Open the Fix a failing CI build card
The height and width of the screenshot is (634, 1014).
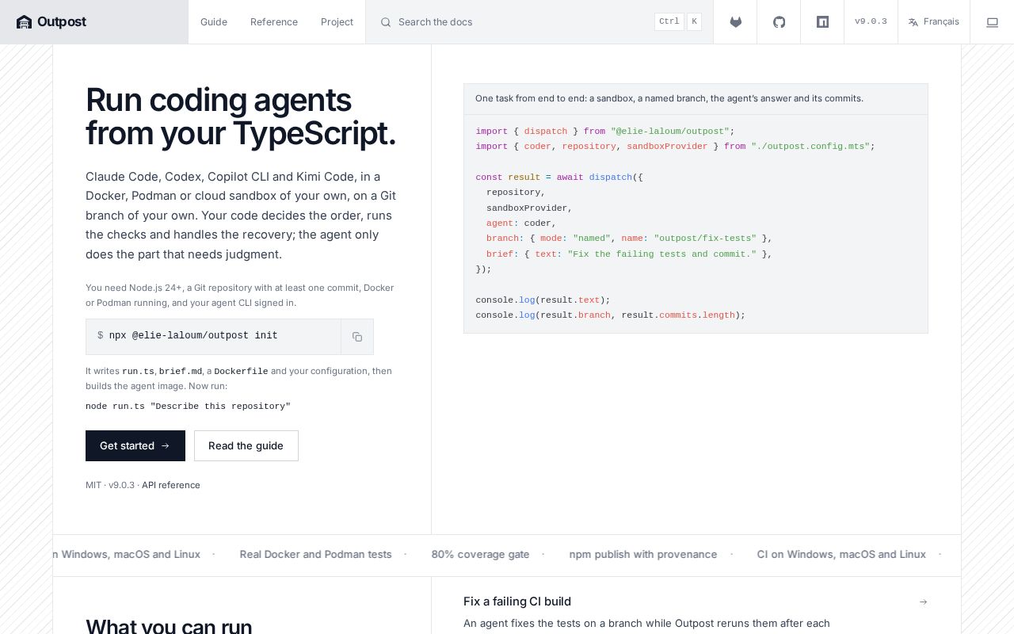coord(696,612)
